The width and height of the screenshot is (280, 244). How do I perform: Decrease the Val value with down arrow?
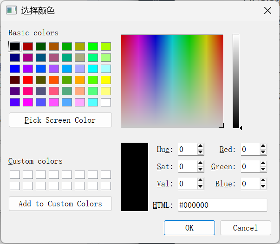pyautogui.click(x=200, y=186)
